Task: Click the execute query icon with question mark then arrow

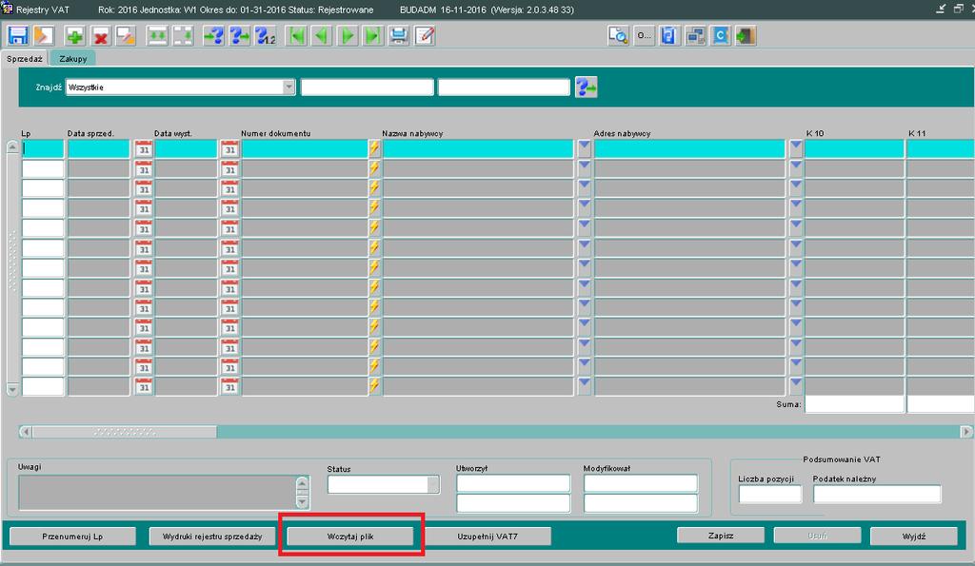Action: (239, 35)
